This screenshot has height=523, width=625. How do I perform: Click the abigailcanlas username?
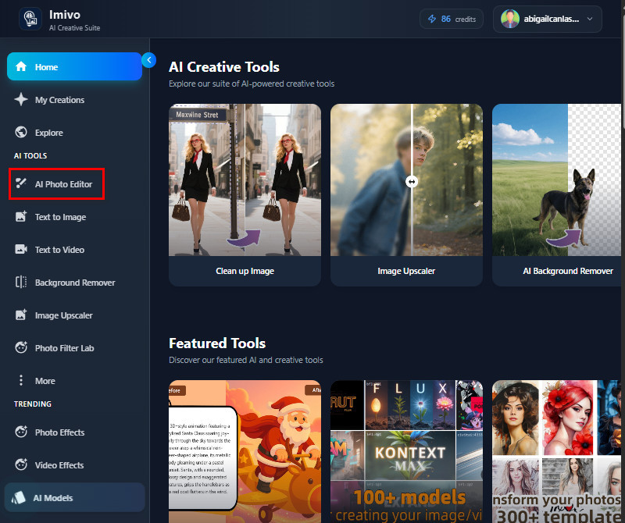552,19
